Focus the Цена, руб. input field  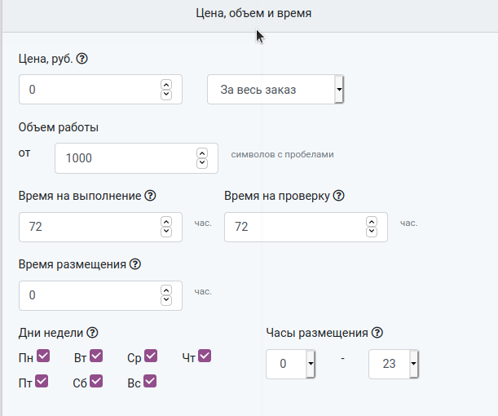pos(100,89)
